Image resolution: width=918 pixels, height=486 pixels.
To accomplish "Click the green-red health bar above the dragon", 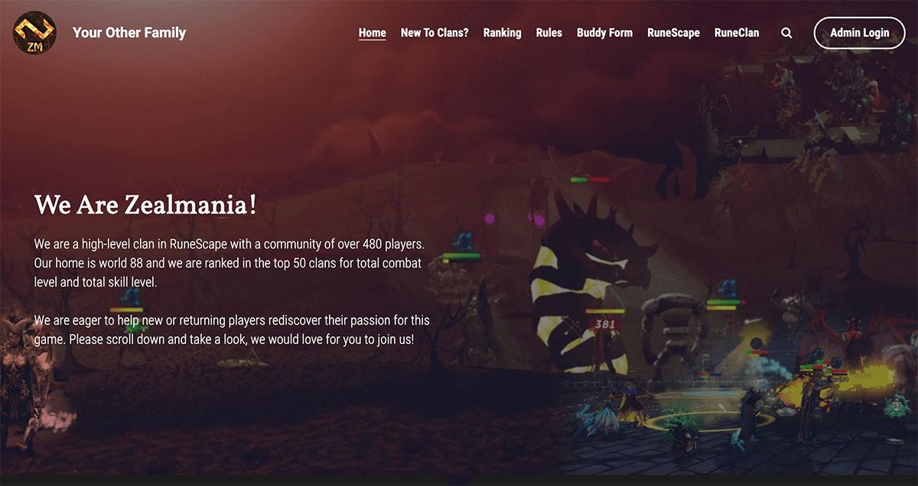I will point(590,180).
